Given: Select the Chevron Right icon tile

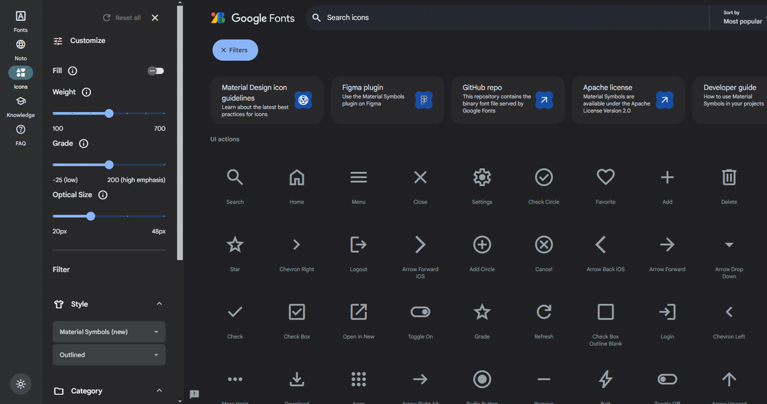Looking at the screenshot, I should [x=297, y=252].
